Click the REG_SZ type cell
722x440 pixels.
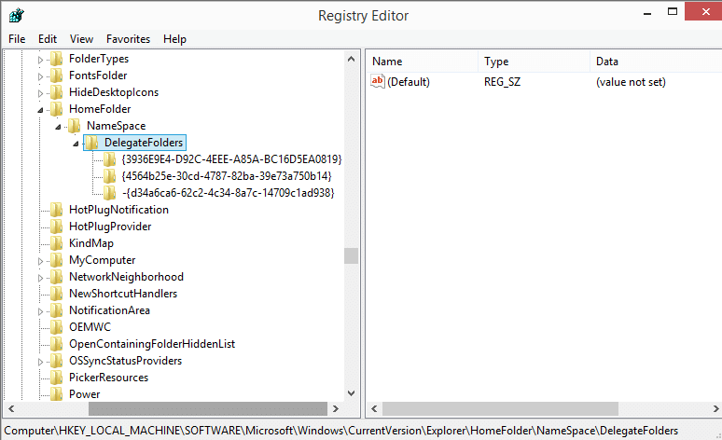503,82
